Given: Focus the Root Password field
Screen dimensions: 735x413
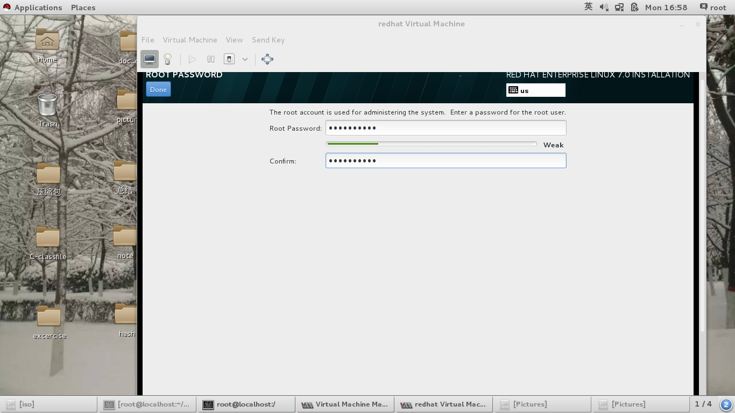Looking at the screenshot, I should click(x=446, y=128).
